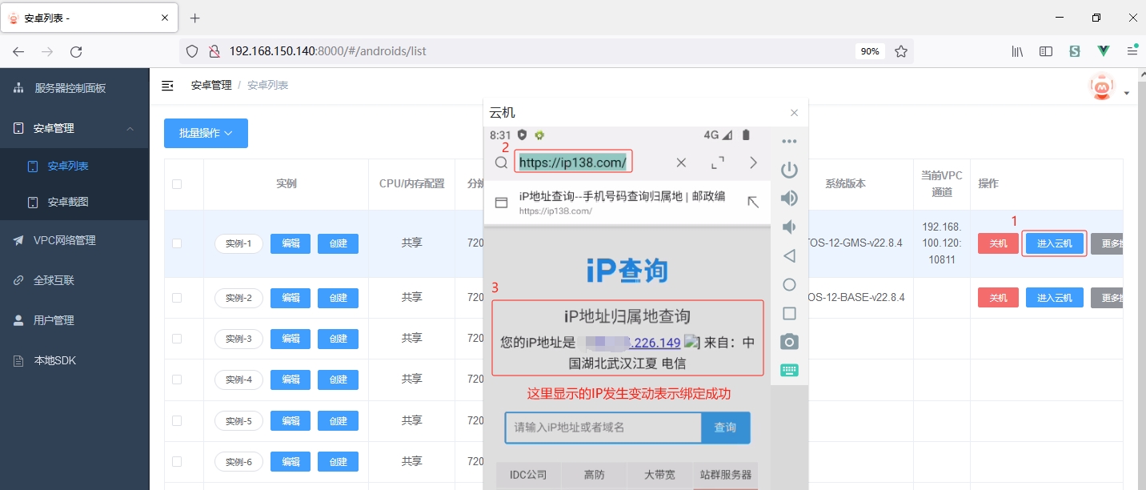Click 进入云机 button for 实例-2
Viewport: 1146px width, 490px height.
1054,298
